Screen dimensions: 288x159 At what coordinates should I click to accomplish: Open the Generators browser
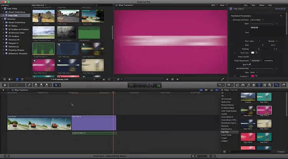265,85
